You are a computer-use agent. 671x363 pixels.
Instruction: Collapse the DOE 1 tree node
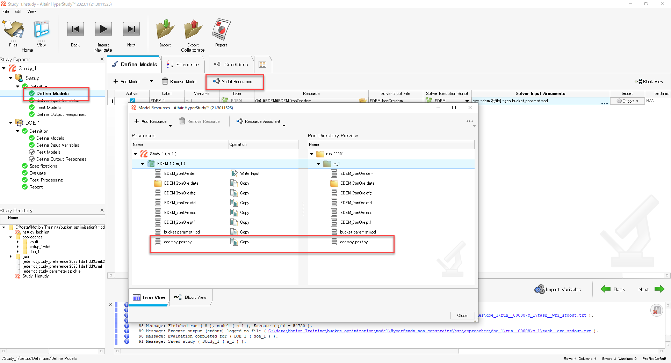point(11,123)
